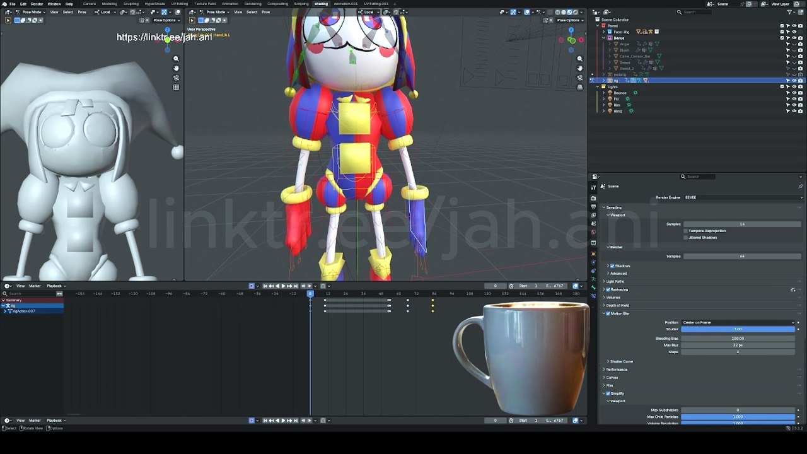Open the Output properties tab icon
Screen dimensions: 807x454
[593, 206]
